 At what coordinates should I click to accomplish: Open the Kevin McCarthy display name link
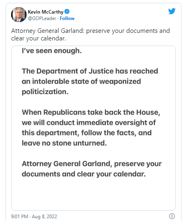coord(46,12)
